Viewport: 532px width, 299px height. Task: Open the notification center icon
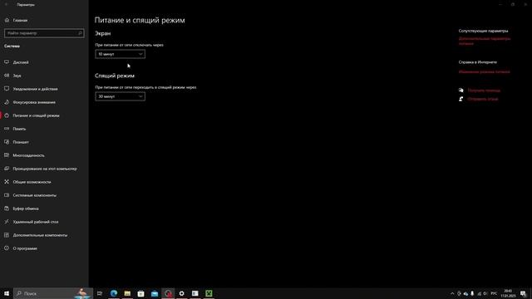[x=523, y=293]
